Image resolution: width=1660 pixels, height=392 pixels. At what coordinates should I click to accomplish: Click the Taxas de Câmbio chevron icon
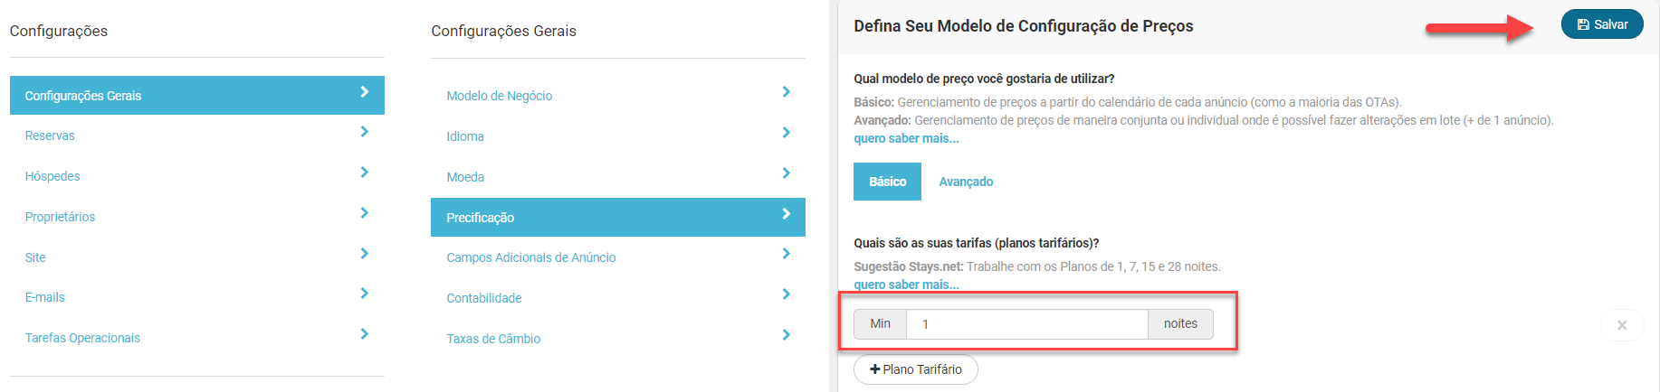point(786,335)
